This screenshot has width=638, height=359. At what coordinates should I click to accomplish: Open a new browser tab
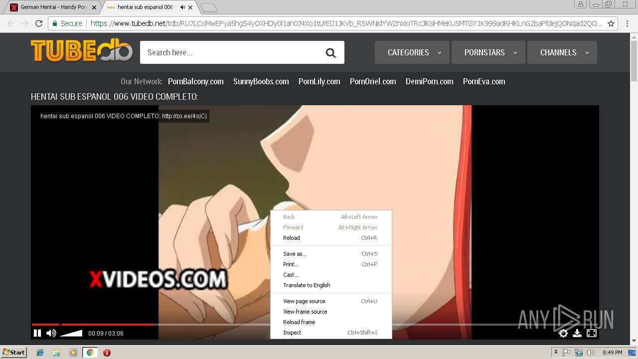208,7
